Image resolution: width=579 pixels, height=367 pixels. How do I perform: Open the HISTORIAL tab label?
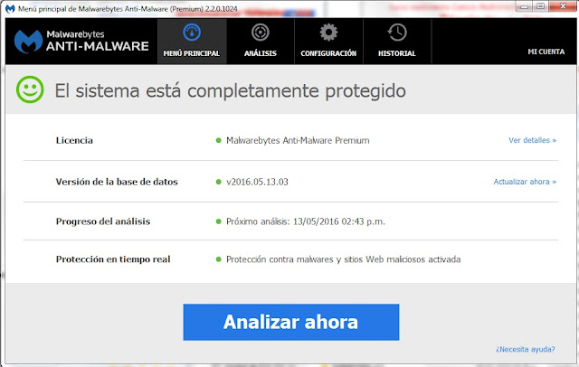tap(397, 53)
